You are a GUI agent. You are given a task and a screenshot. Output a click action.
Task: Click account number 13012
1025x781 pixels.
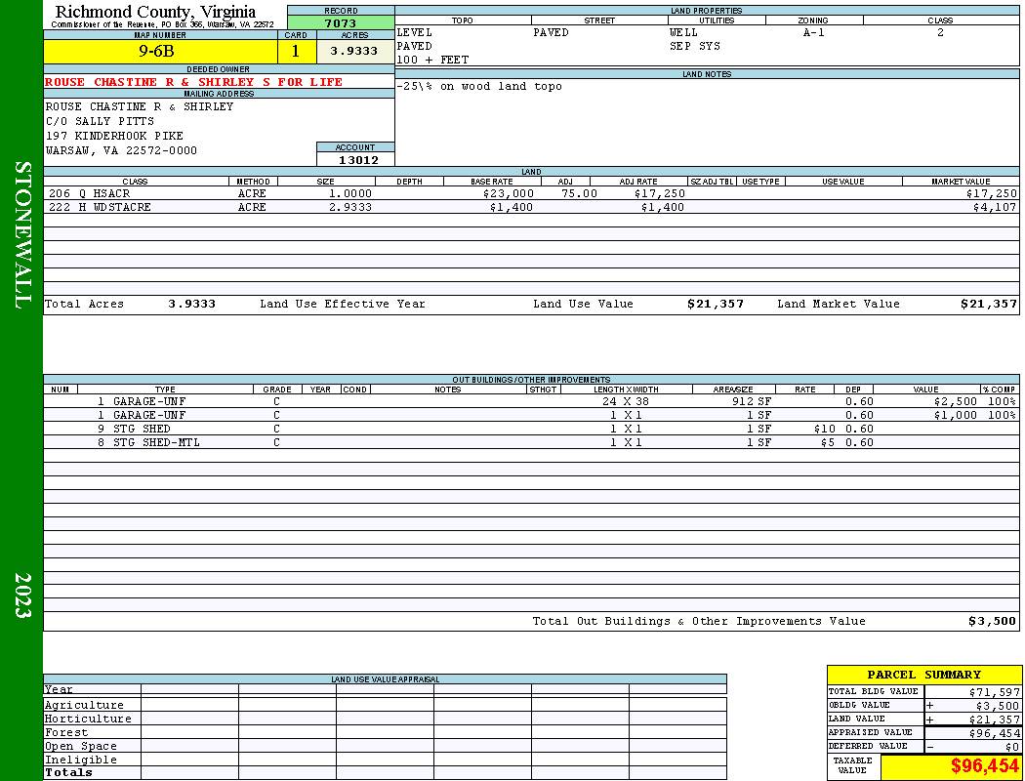pyautogui.click(x=358, y=160)
